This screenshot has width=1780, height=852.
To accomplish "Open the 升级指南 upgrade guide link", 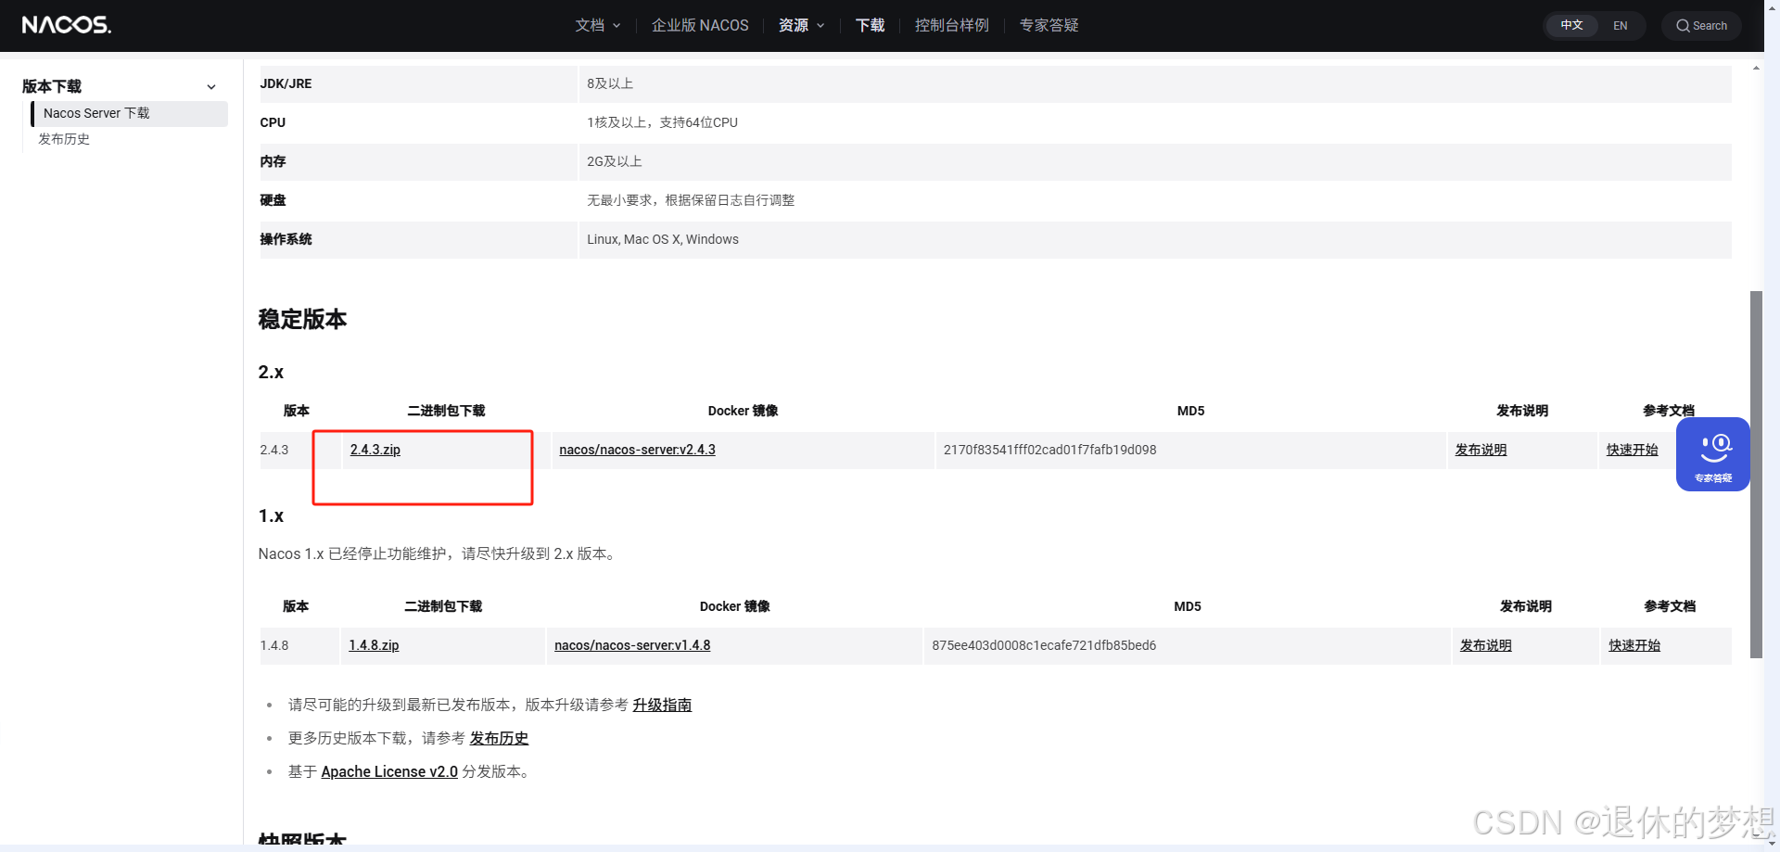I will pyautogui.click(x=662, y=705).
